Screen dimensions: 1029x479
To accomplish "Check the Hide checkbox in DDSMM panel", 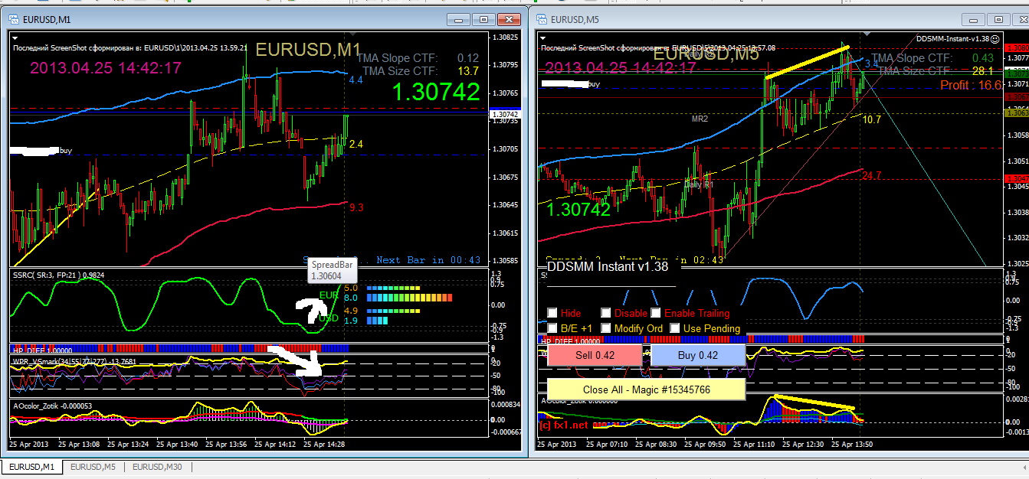I will pos(552,313).
